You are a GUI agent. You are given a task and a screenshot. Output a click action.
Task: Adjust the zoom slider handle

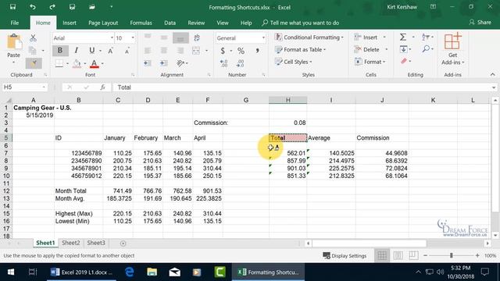(452, 255)
